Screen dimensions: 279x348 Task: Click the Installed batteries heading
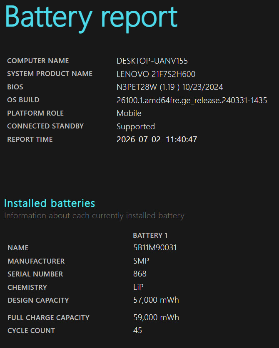tap(50, 203)
